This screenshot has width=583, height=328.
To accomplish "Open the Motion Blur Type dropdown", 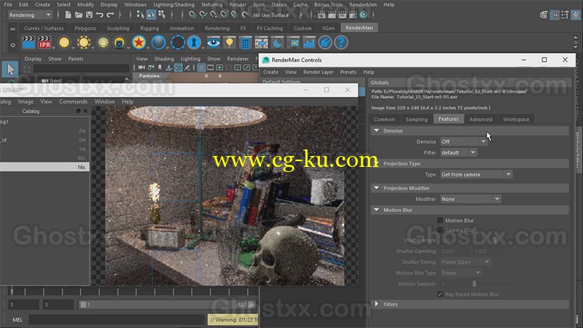I will click(461, 273).
